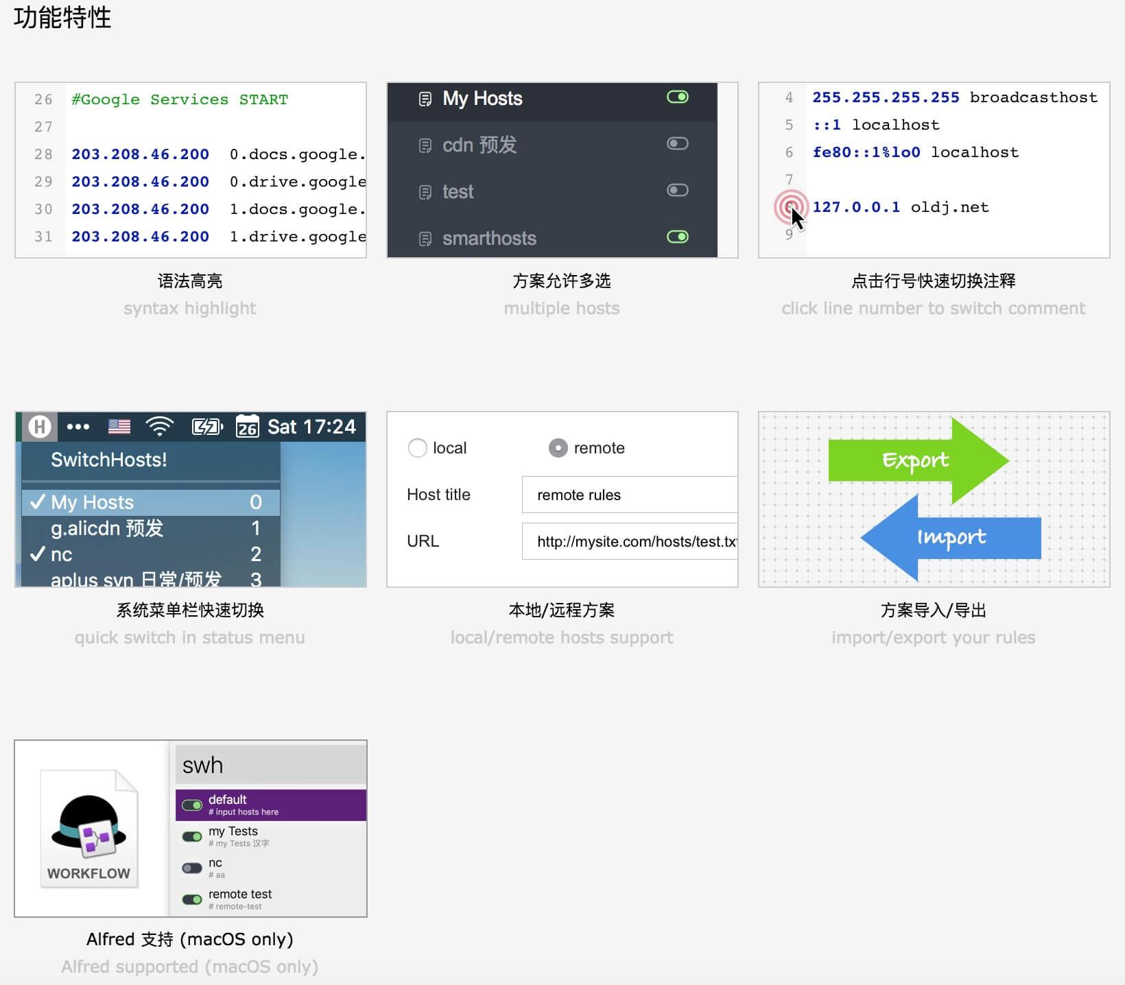This screenshot has height=985, width=1125.
Task: Click the blue Import arrow
Action: pyautogui.click(x=951, y=538)
